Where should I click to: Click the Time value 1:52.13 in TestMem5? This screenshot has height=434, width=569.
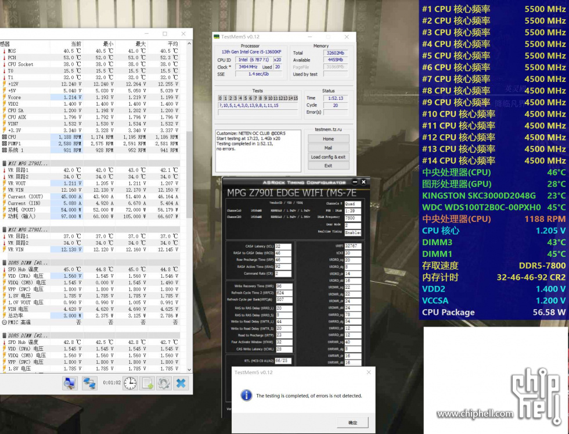[336, 98]
